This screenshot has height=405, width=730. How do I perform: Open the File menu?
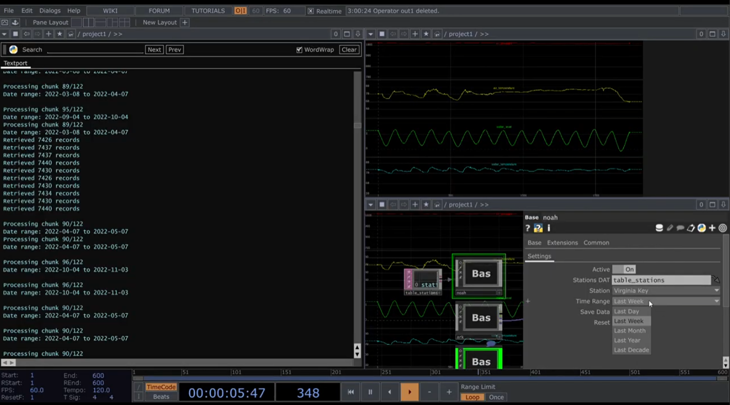click(x=9, y=11)
